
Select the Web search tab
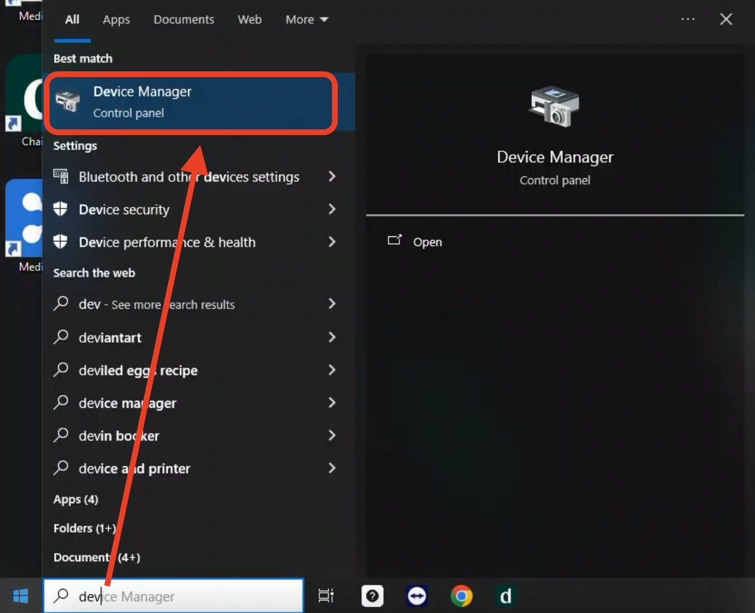coord(250,20)
